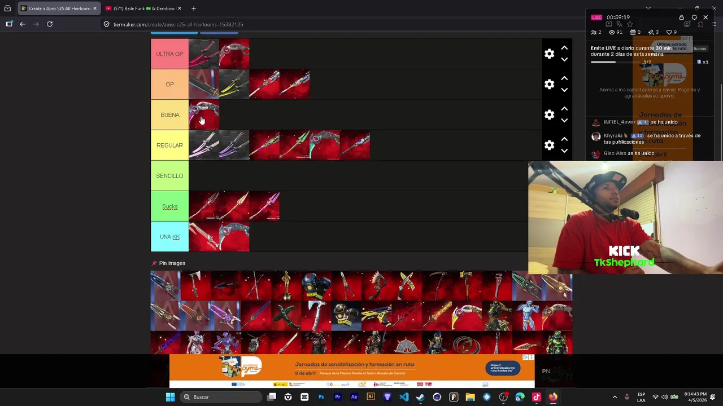
Task: Open settings gear for OP tier
Action: (549, 84)
